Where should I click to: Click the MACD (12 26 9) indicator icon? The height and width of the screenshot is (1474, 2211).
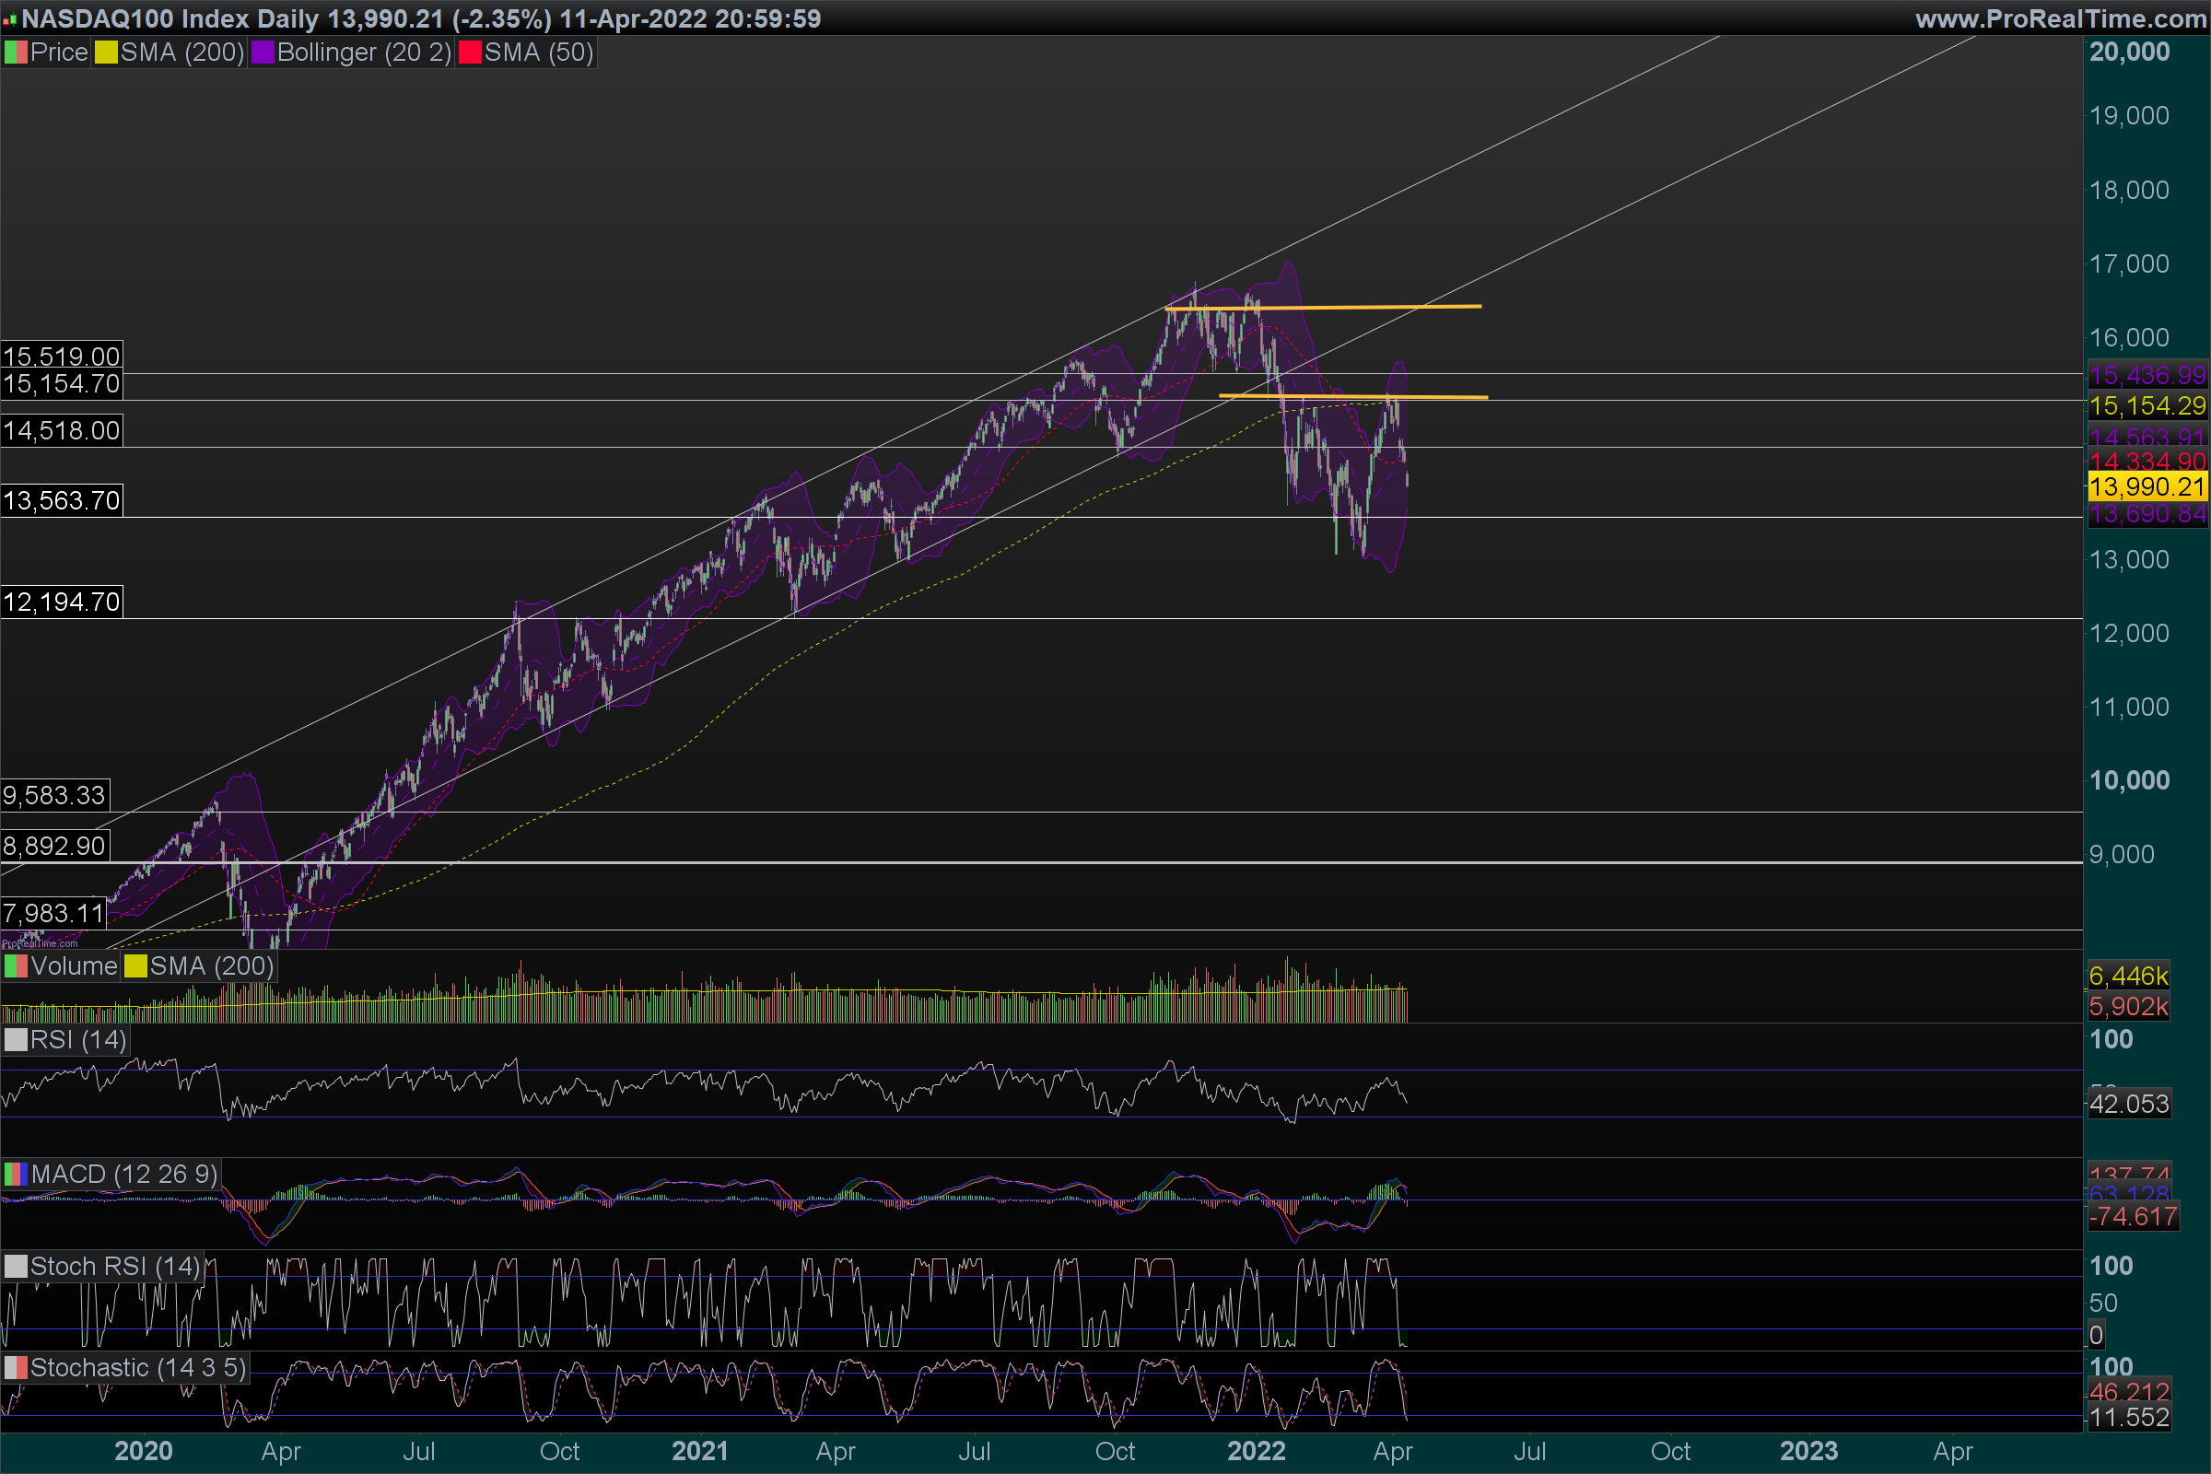pyautogui.click(x=16, y=1174)
